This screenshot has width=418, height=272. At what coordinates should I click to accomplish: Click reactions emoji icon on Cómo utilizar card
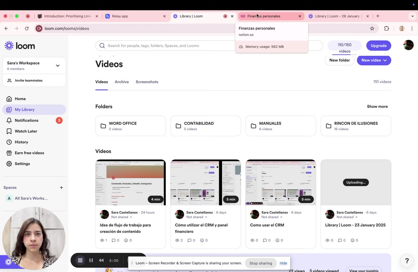click(202, 240)
